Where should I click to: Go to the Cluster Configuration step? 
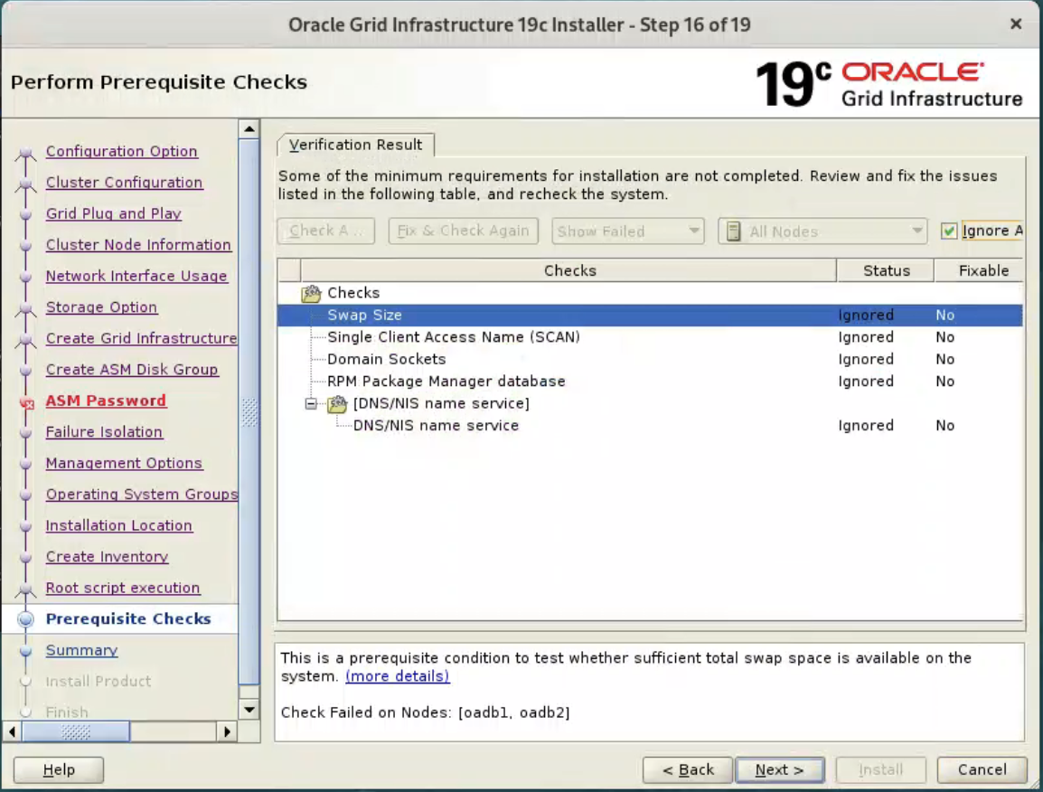[x=125, y=183]
